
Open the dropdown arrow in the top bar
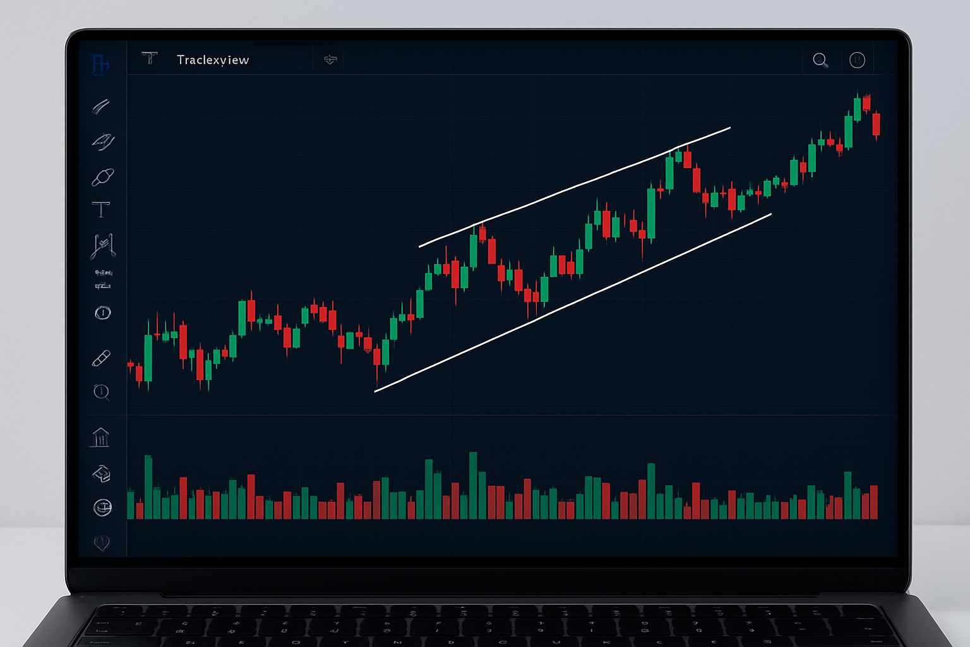pyautogui.click(x=330, y=59)
